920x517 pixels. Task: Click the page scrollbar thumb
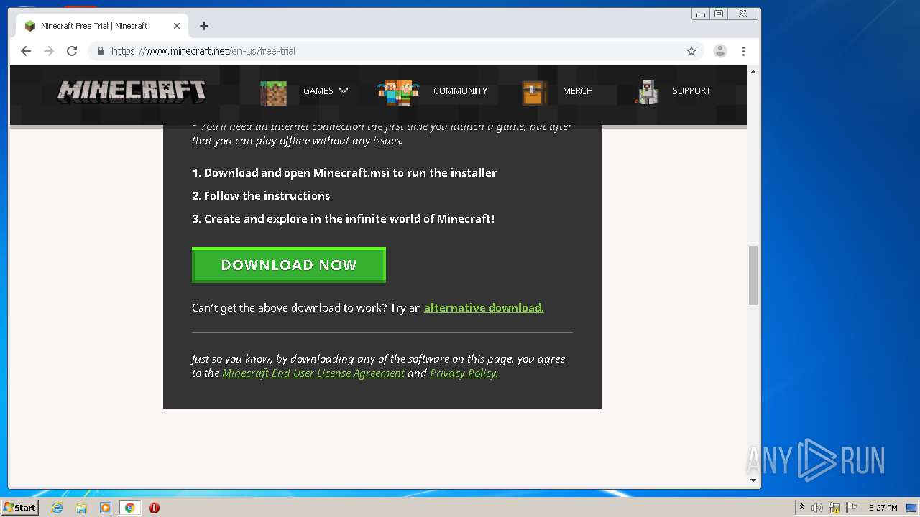point(753,276)
